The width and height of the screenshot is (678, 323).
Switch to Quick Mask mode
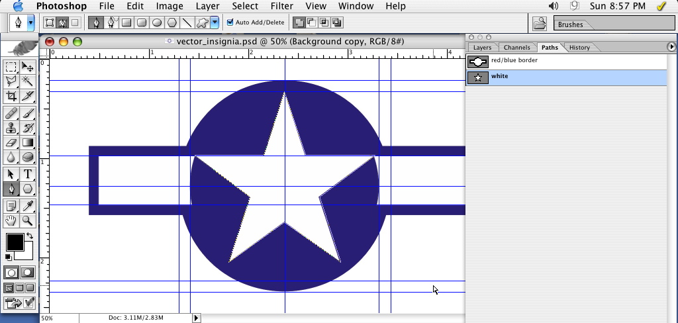click(28, 273)
